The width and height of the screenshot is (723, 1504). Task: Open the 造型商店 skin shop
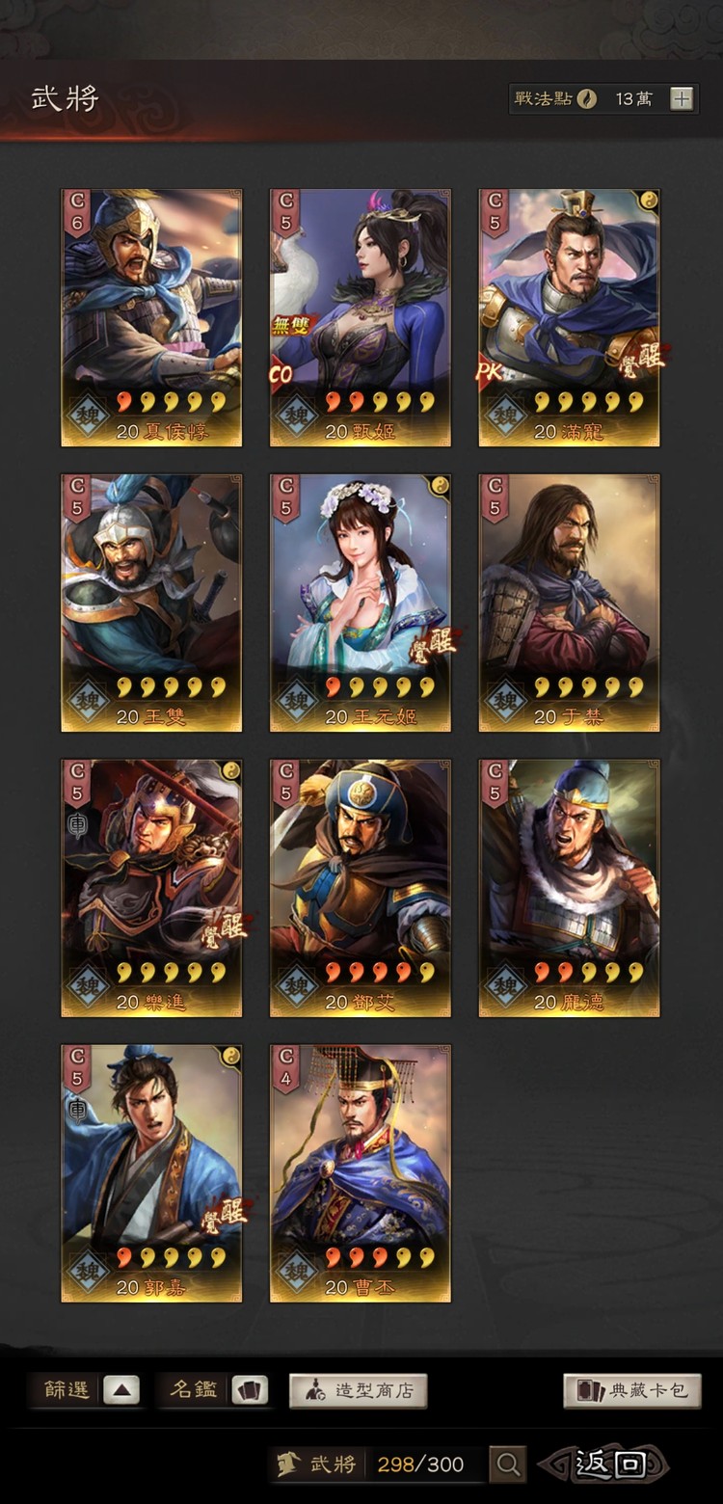click(x=359, y=1390)
